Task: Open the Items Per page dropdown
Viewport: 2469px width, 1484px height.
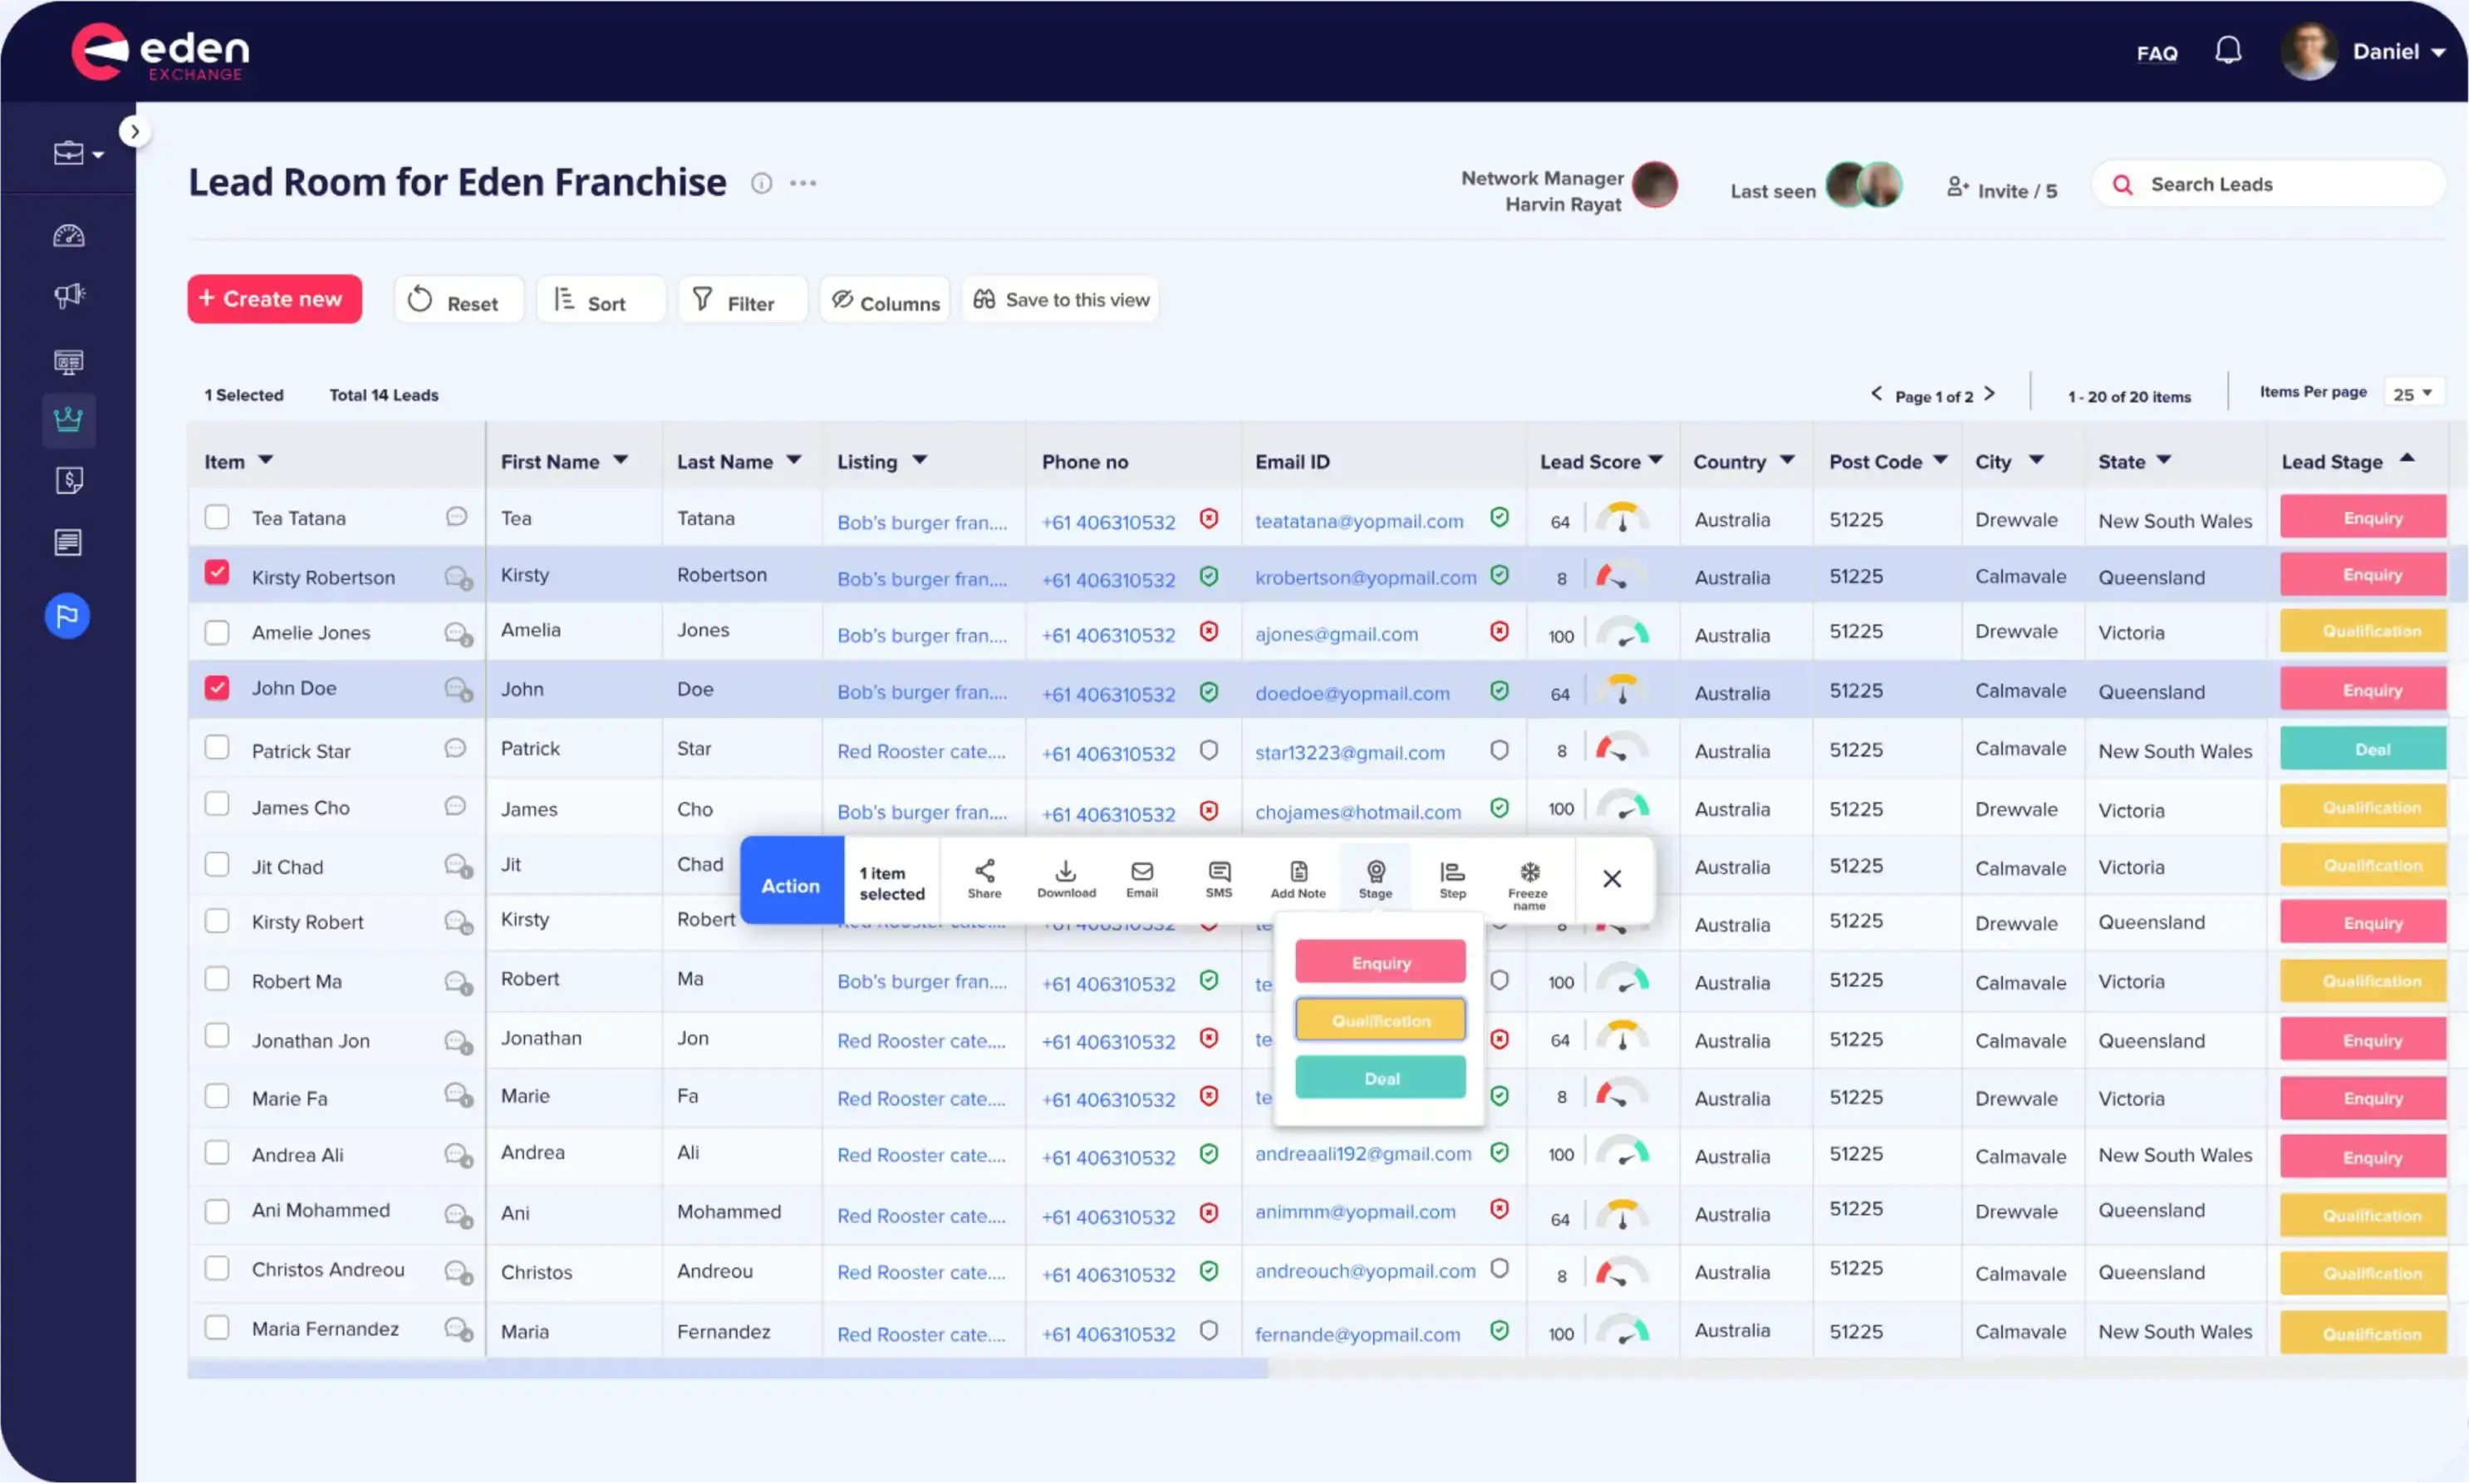Action: click(2413, 392)
